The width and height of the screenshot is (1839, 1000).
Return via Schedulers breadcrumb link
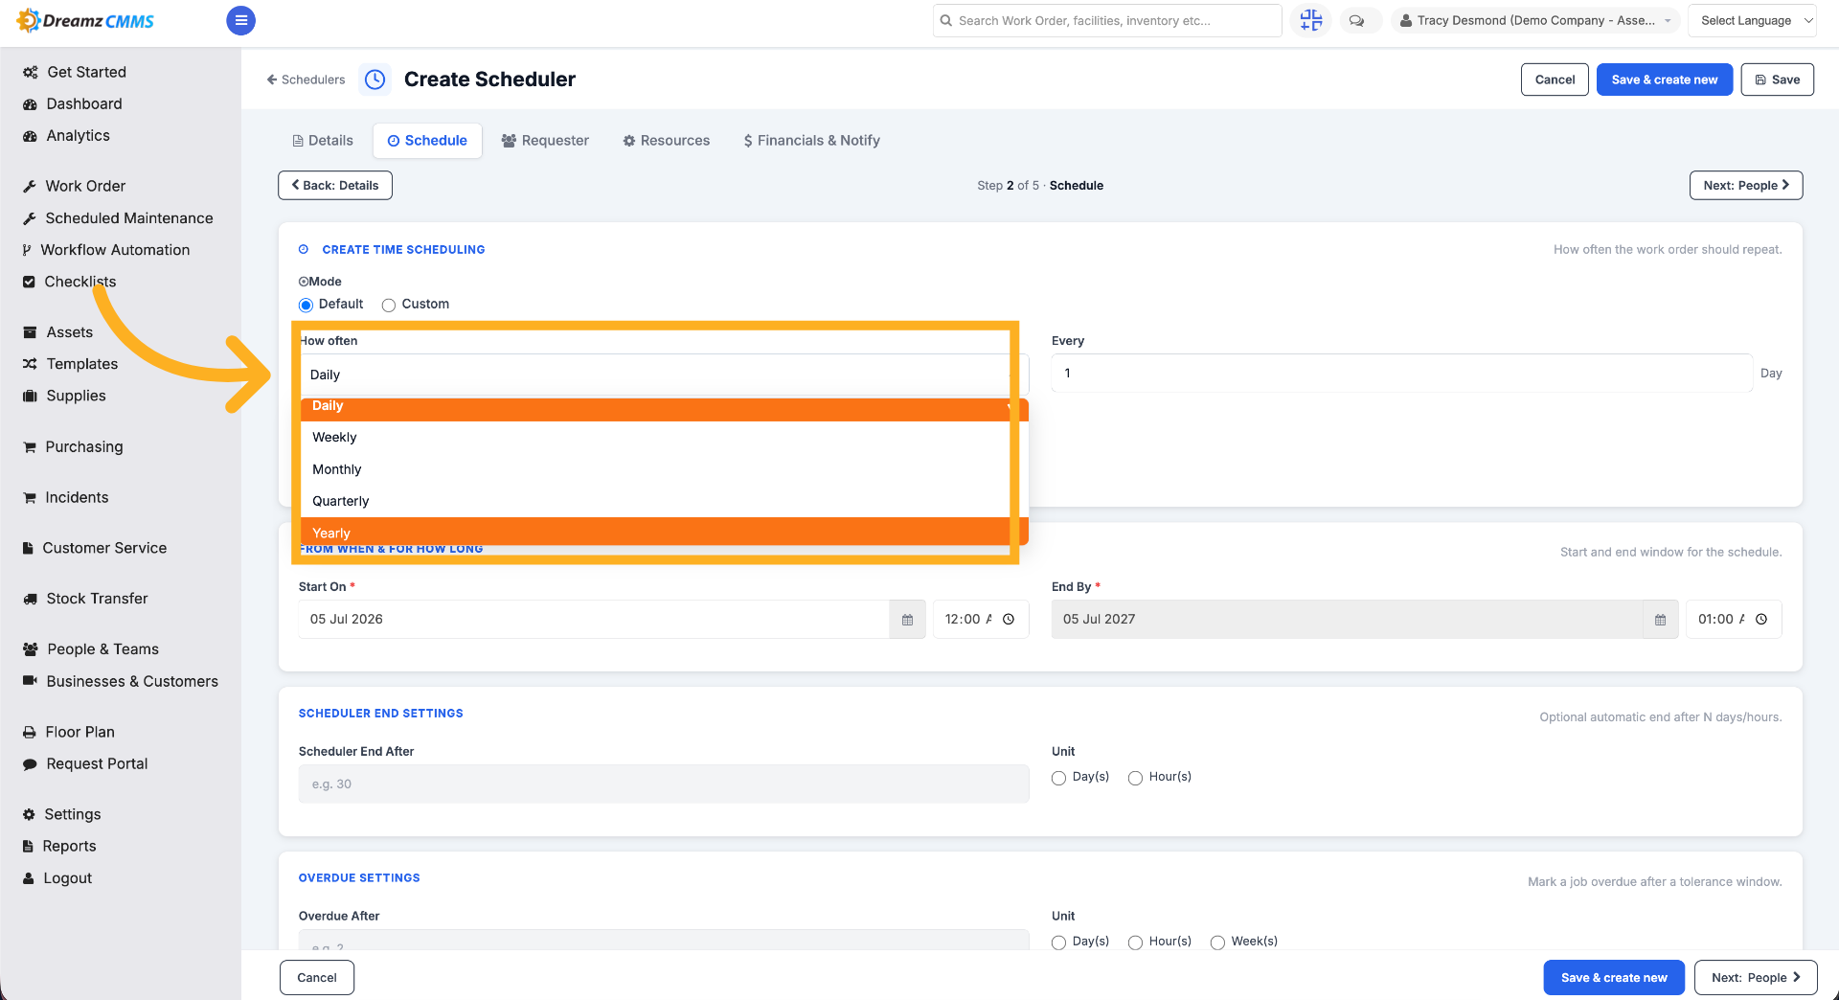pyautogui.click(x=306, y=80)
